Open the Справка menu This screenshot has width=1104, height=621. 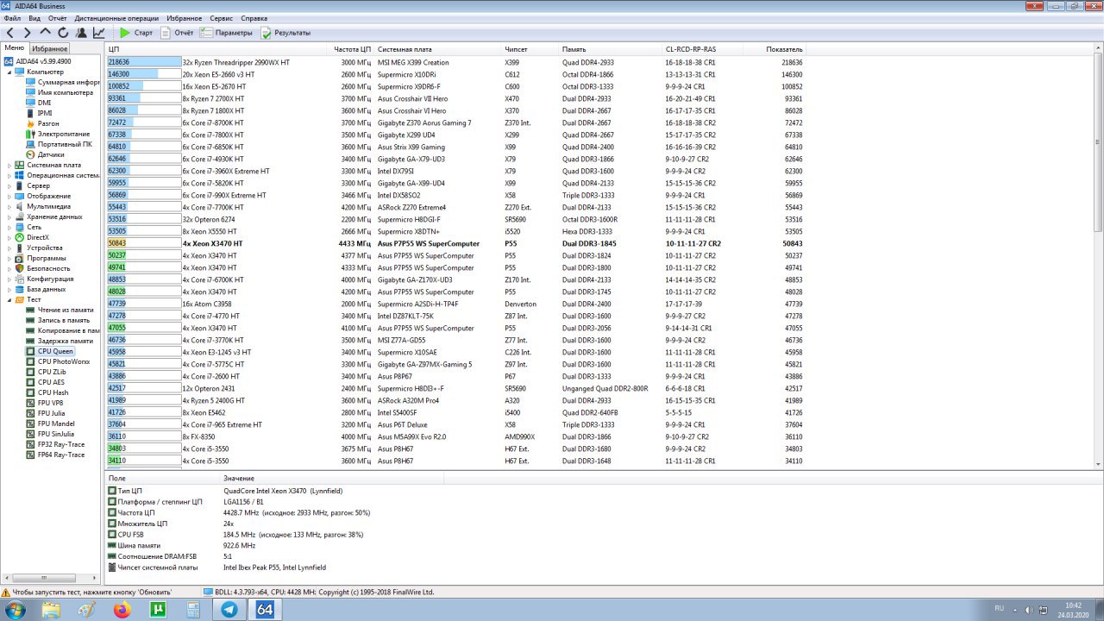click(x=254, y=18)
